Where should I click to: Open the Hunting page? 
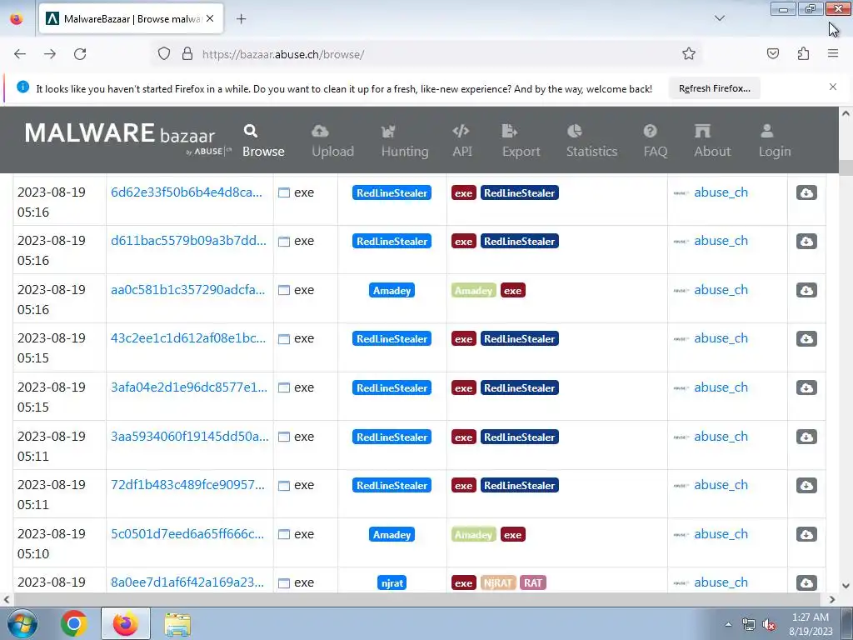coord(405,141)
